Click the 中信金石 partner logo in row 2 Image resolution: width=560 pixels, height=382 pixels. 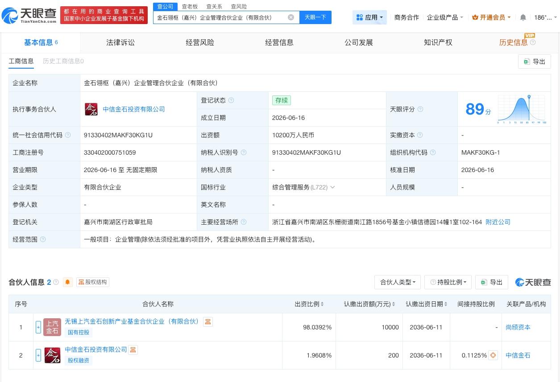coord(52,355)
